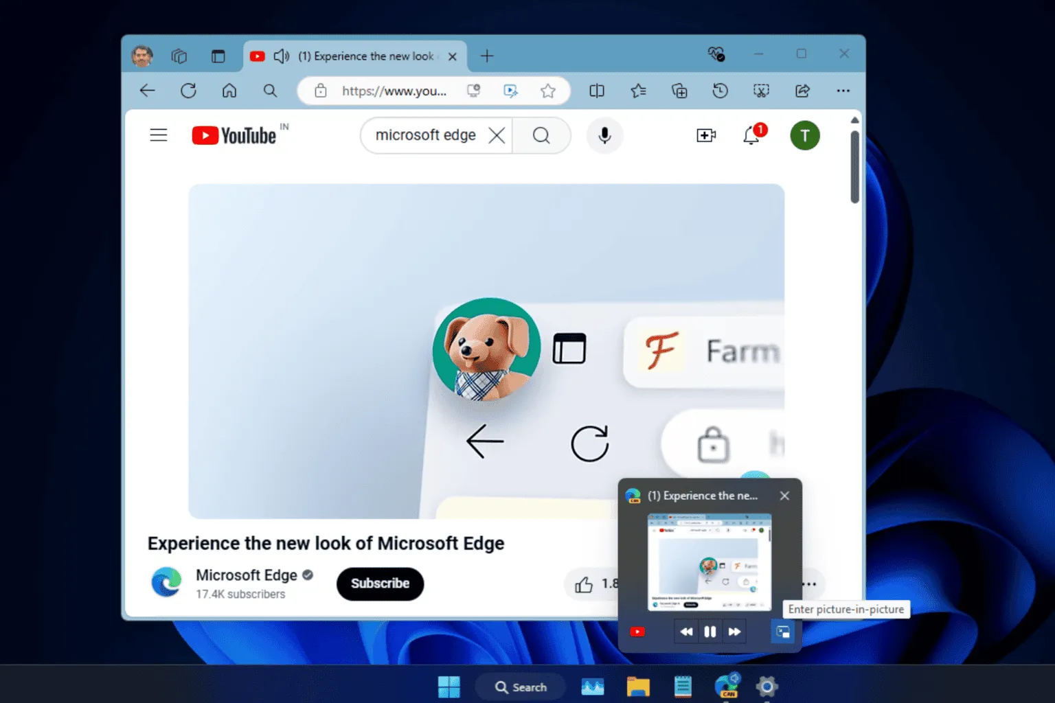Click the toolbar search magnifier icon
This screenshot has height=703, width=1055.
(x=270, y=91)
